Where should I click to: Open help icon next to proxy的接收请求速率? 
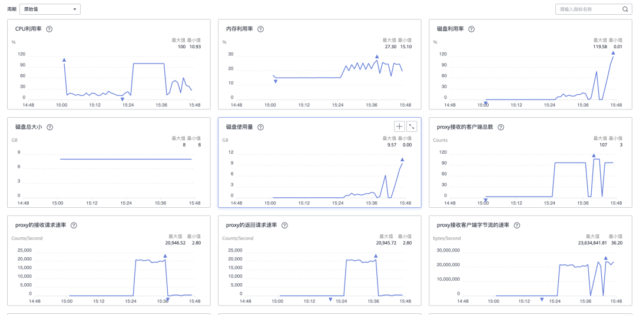(74, 226)
